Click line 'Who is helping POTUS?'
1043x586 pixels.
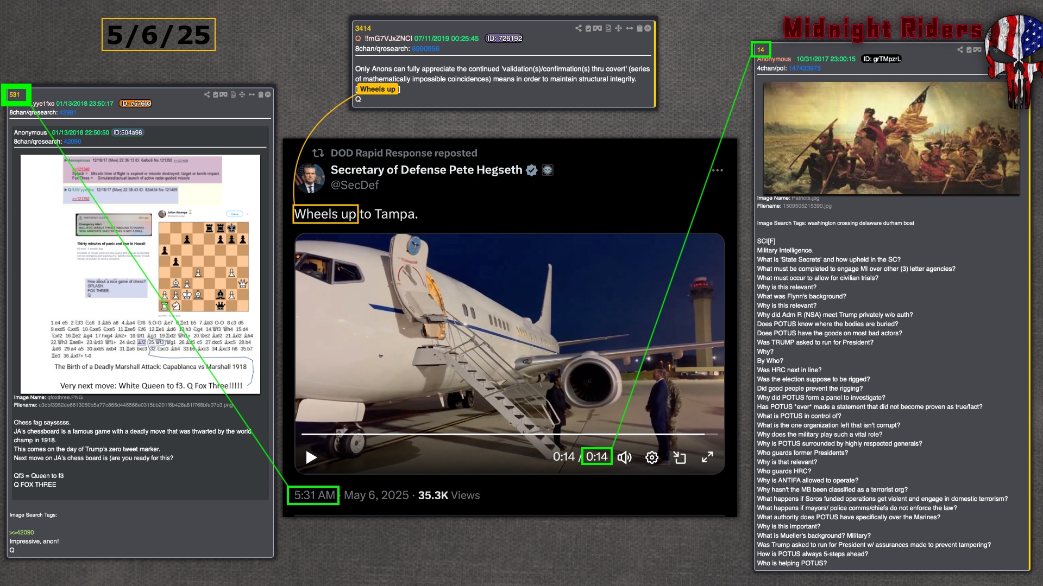click(x=792, y=563)
